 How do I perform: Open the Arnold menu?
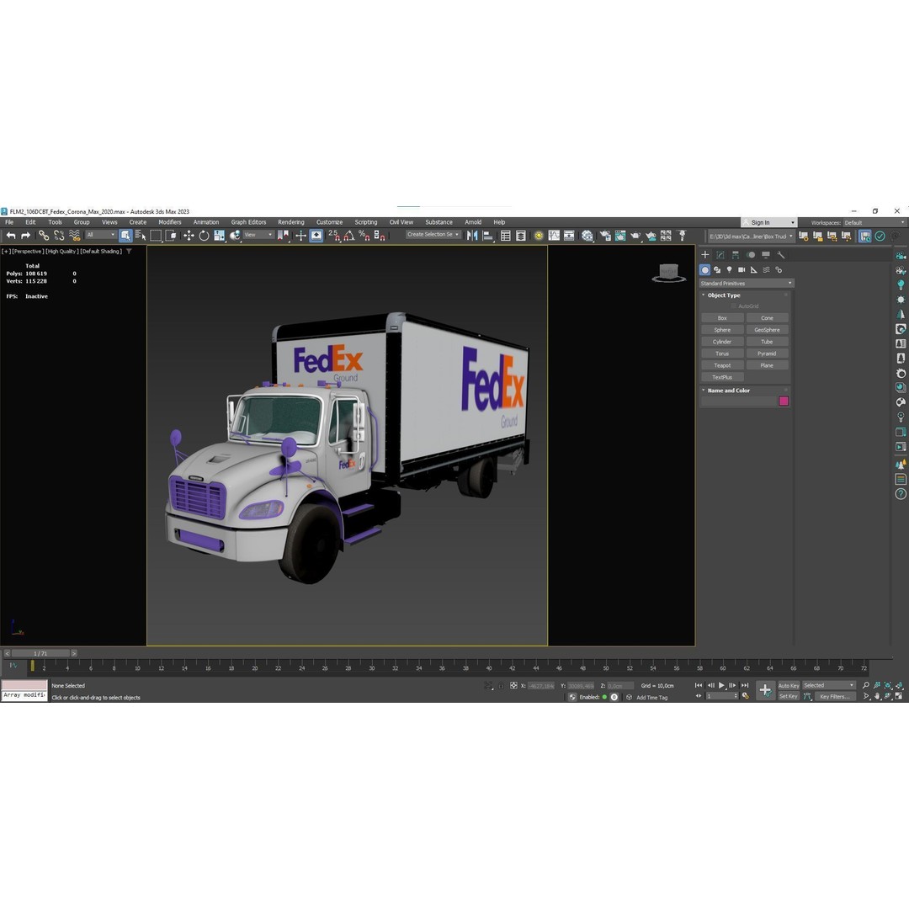pyautogui.click(x=473, y=222)
